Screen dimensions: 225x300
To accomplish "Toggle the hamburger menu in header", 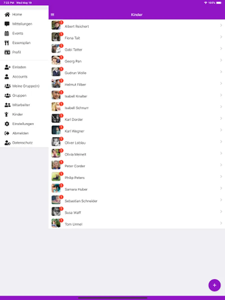I will (52, 15).
